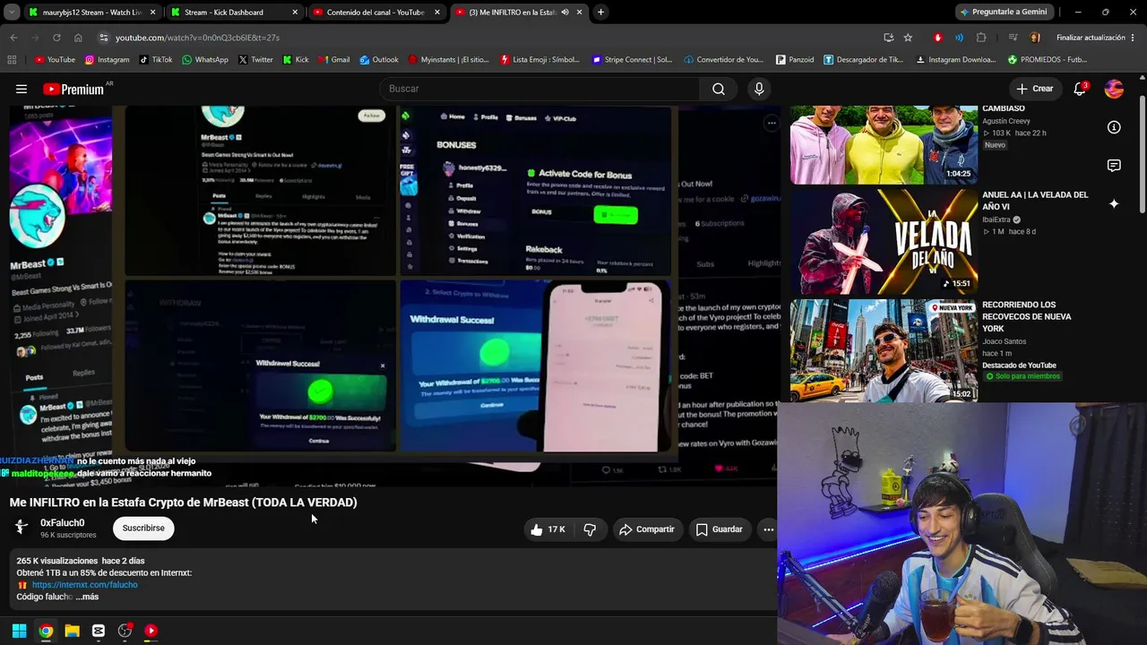Screen dimensions: 1147x645
Task: Open a new browser tab
Action: 600,13
